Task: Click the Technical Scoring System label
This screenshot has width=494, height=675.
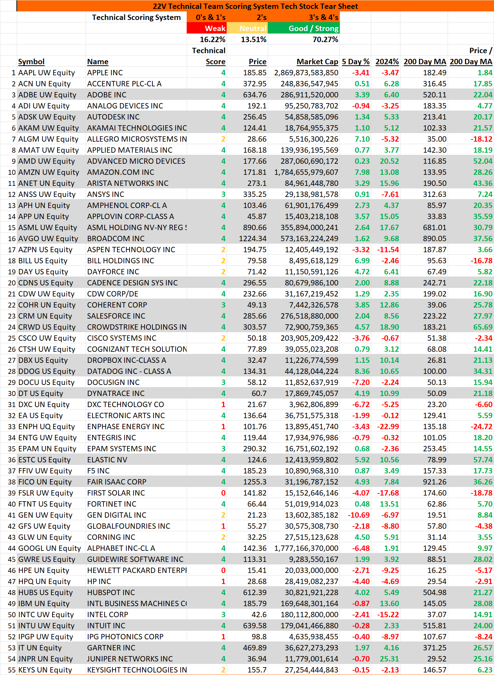Action: (136, 17)
